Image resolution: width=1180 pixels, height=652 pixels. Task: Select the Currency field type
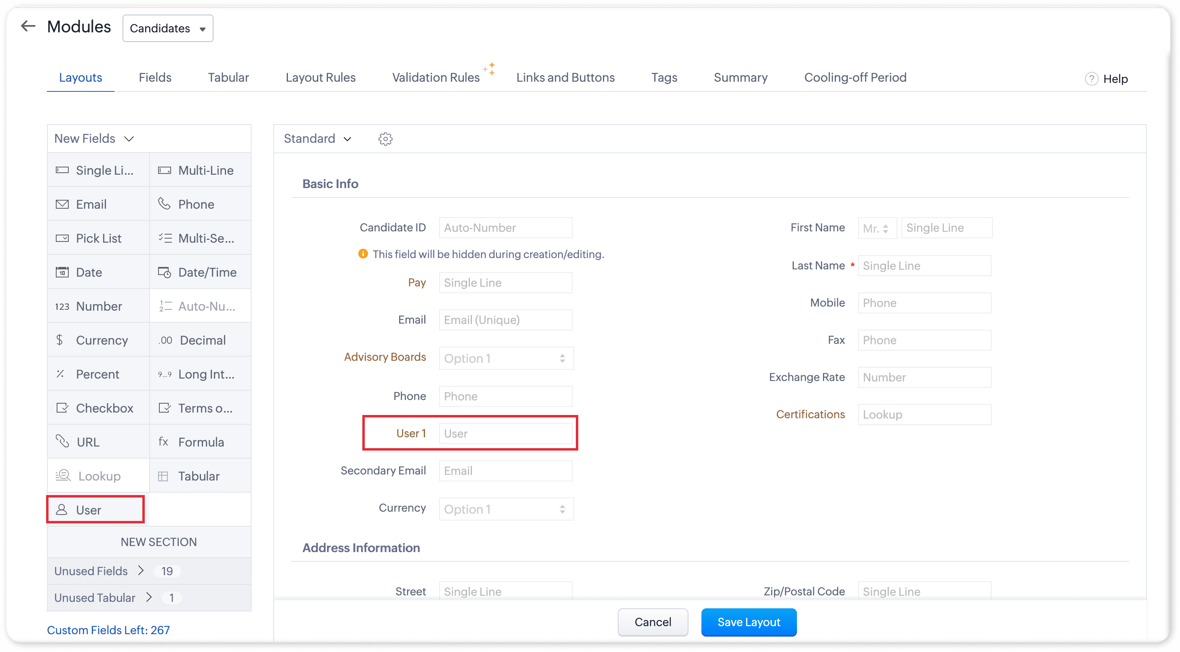coord(101,340)
